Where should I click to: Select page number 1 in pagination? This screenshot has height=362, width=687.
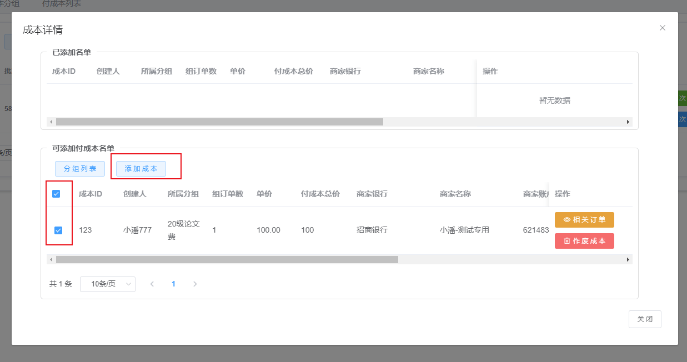[173, 284]
